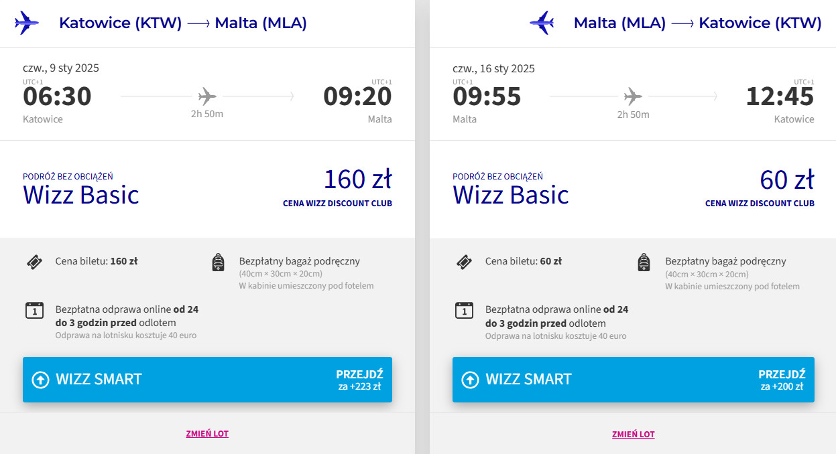Click ZMIEŃ LOT under the Katowice–Malta flight
Image resolution: width=836 pixels, height=454 pixels.
[207, 434]
